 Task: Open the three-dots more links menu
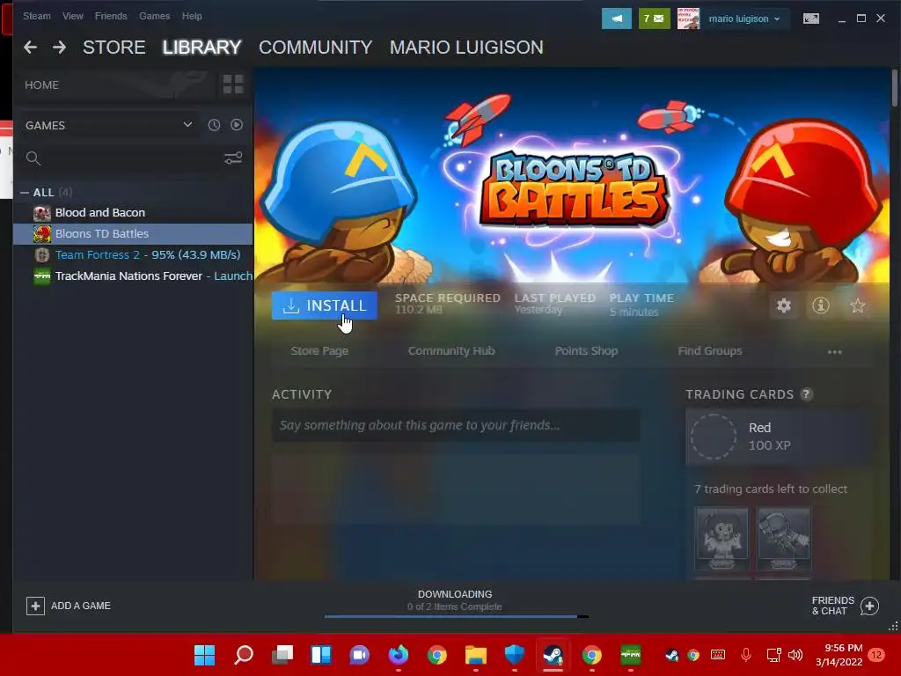(x=834, y=351)
